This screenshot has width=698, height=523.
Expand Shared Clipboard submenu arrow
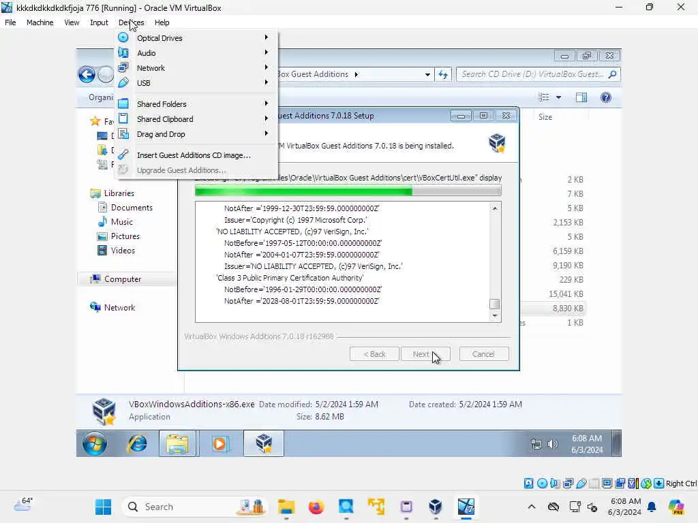(267, 118)
